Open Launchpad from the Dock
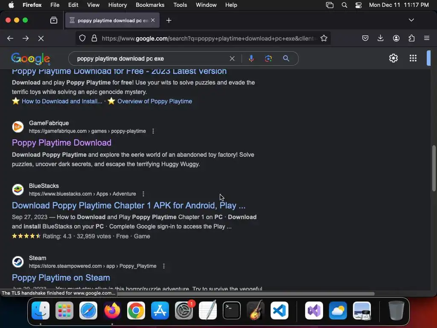 click(64, 310)
